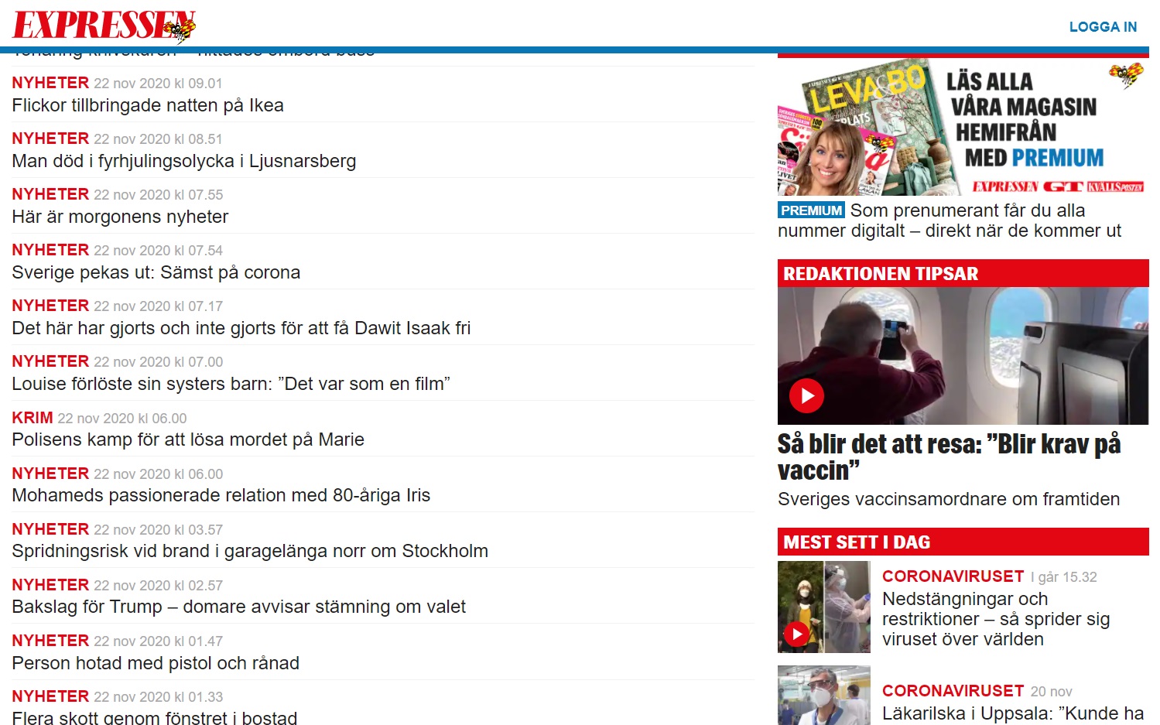The image size is (1160, 725).
Task: Click CORONAVIRUSET label dated 'I går 15.32'
Action: [953, 576]
